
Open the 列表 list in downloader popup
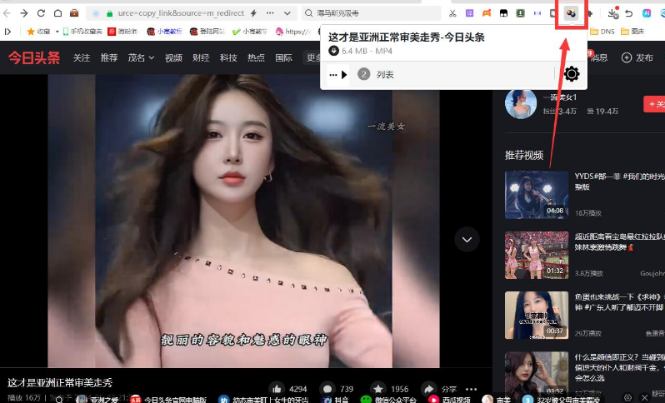coord(385,75)
